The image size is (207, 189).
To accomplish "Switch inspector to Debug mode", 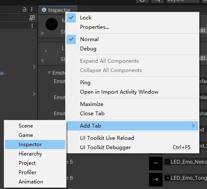I will 132,49.
